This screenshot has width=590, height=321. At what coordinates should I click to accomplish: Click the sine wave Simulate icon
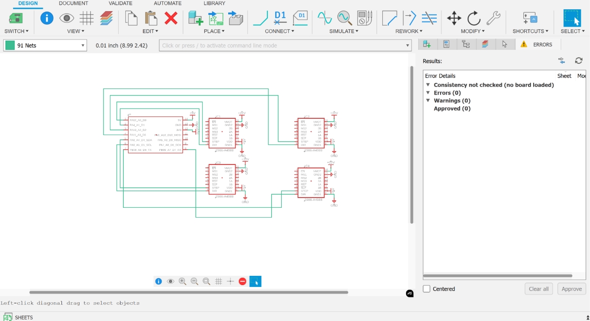[325, 18]
